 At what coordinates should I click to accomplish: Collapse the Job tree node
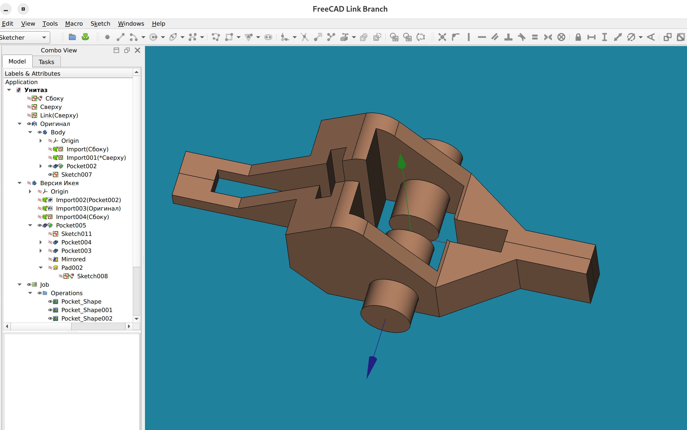pyautogui.click(x=20, y=285)
